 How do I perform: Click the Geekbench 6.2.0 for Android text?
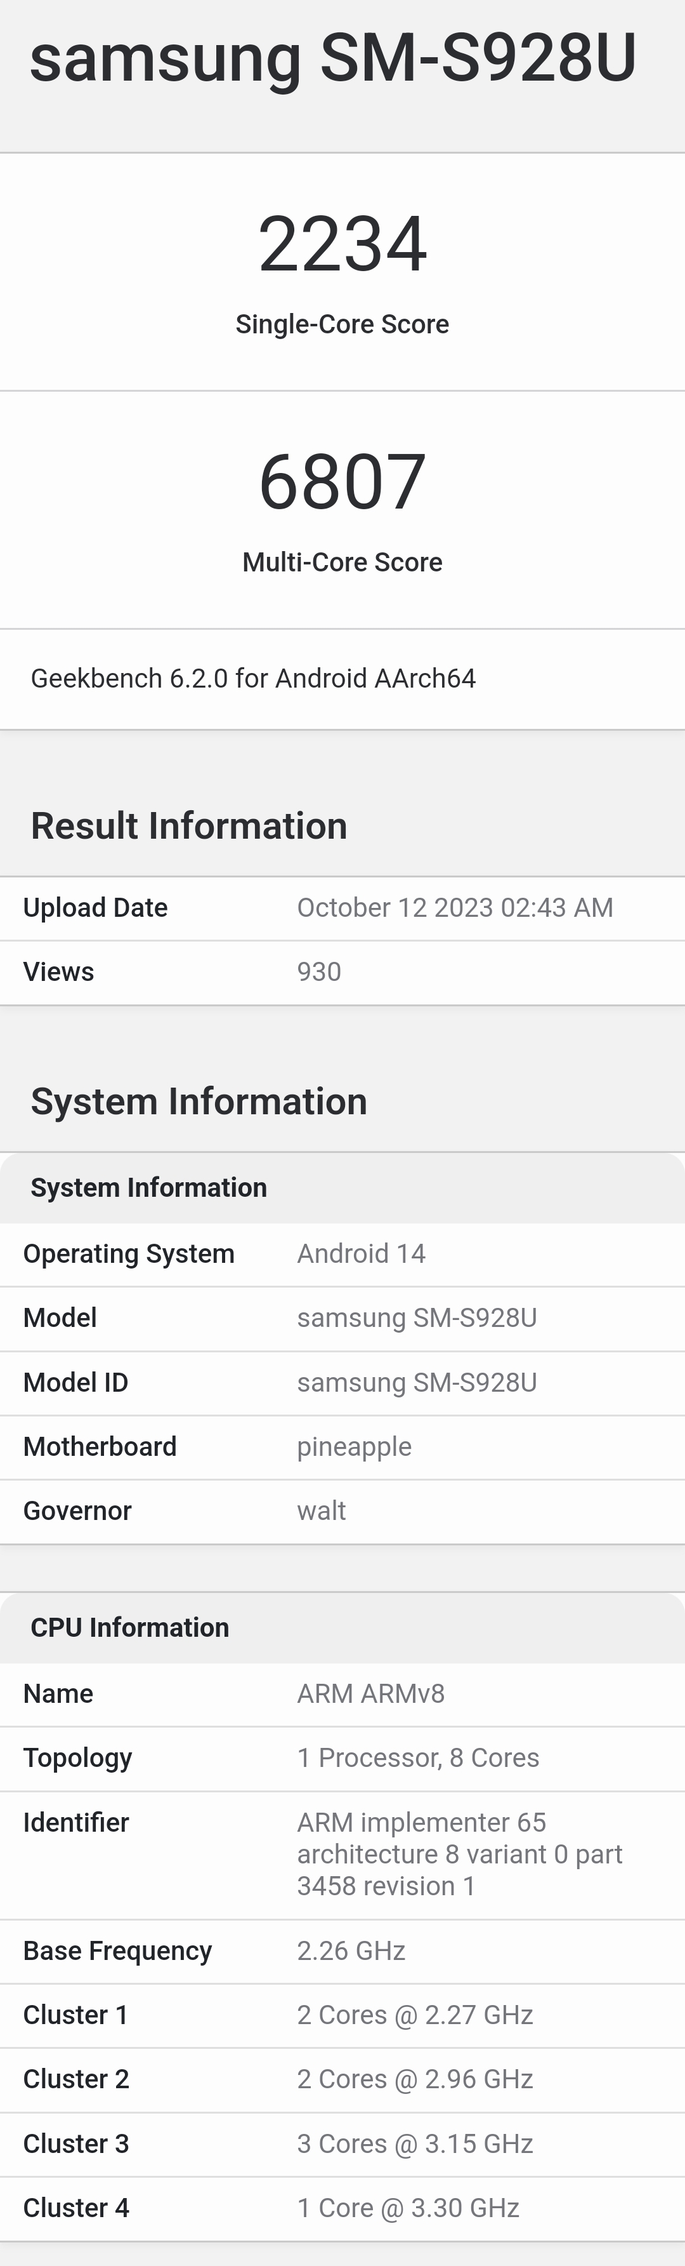pyautogui.click(x=253, y=678)
